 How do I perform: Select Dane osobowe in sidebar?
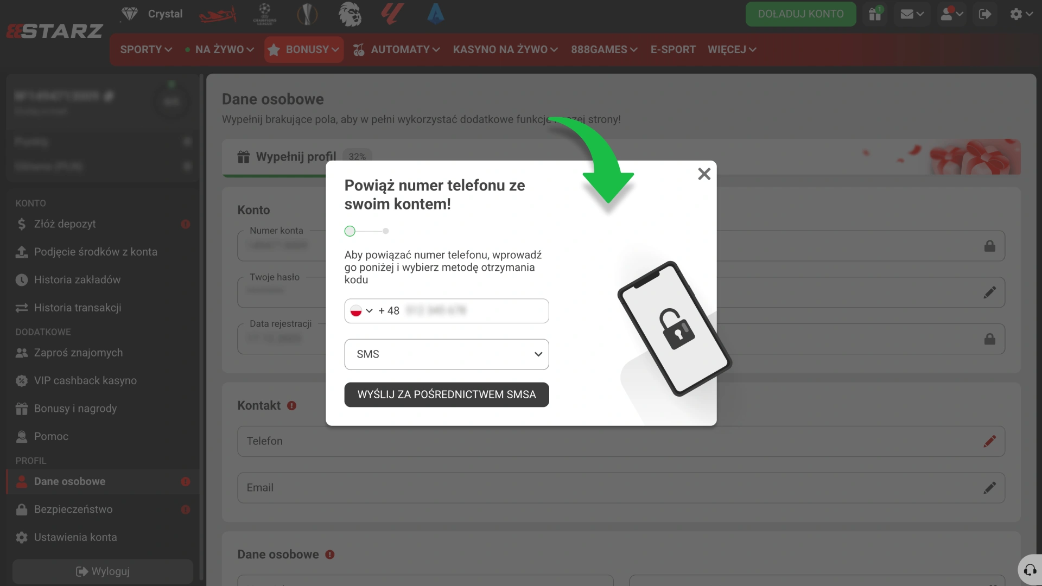103,482
